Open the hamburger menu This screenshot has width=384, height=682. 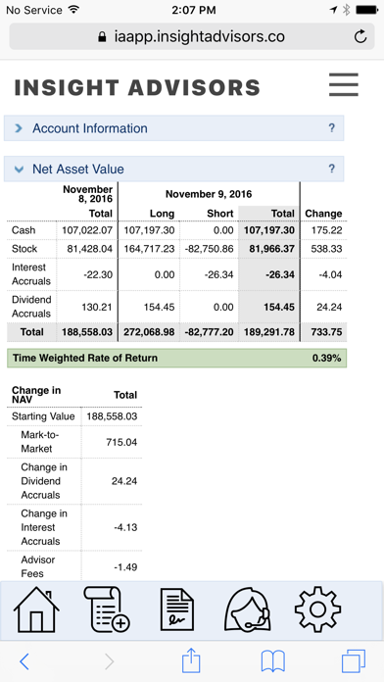344,84
